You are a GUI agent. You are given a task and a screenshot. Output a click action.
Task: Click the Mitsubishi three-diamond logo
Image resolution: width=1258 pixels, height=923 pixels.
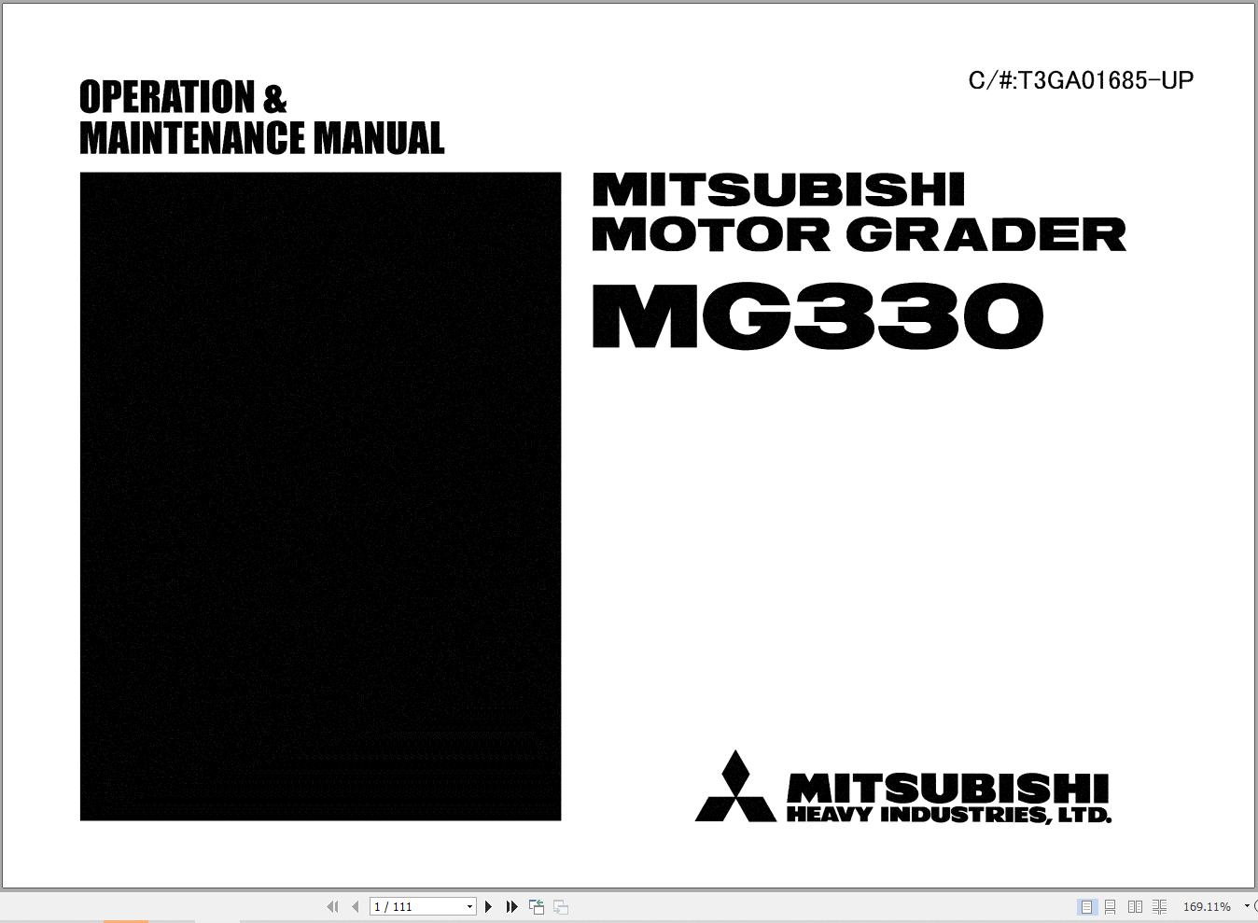click(x=735, y=786)
